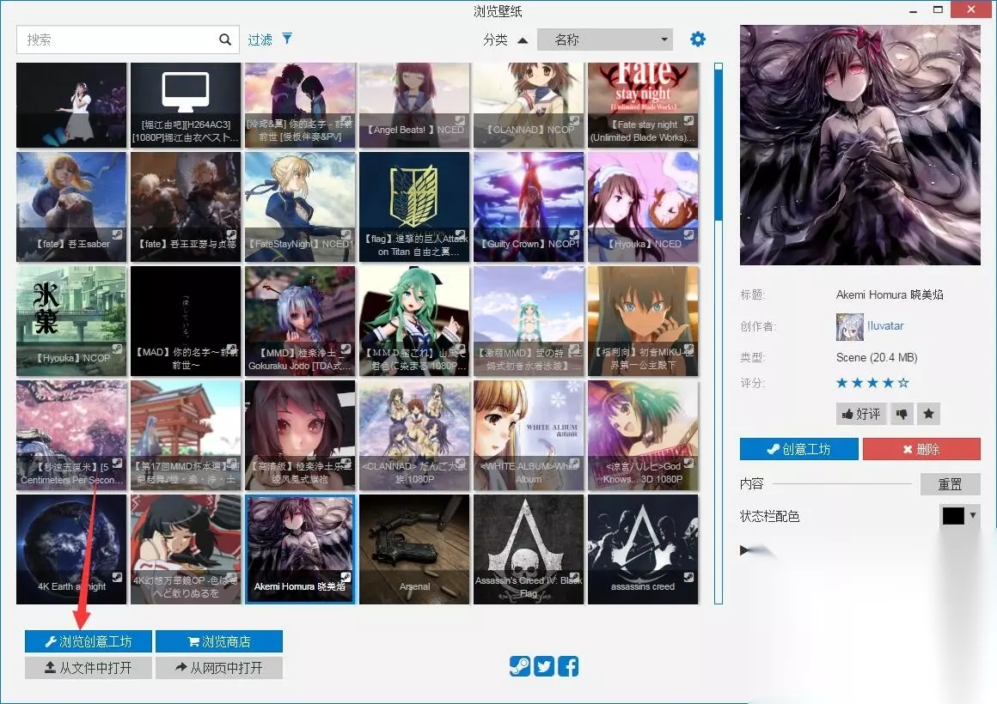997x704 pixels.
Task: Expand the 状态栏配色 color dropdown arrow
Action: coord(973,515)
